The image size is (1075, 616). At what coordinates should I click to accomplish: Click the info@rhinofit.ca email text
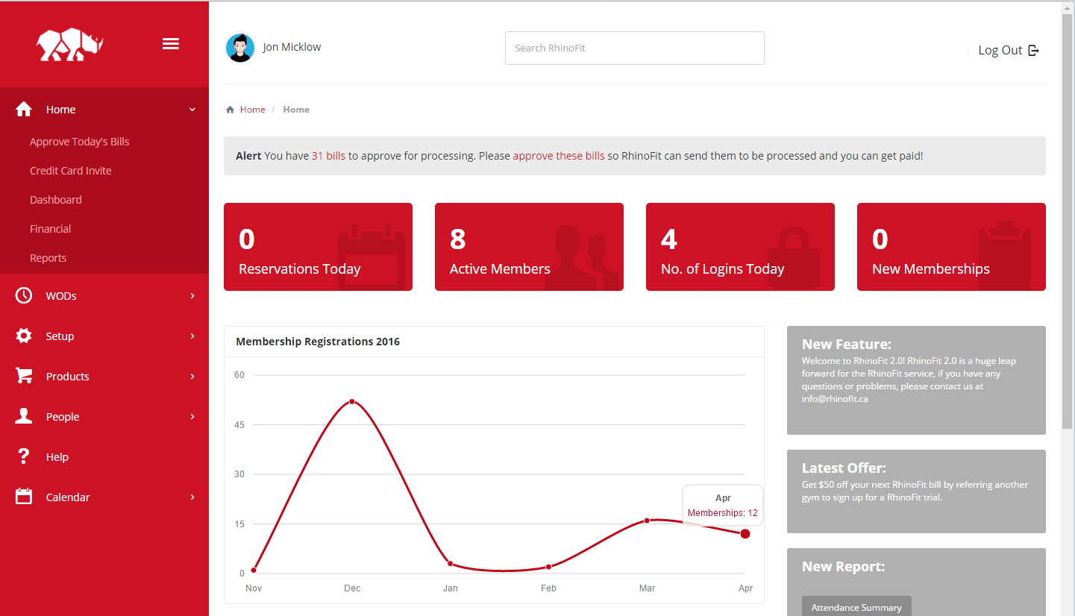[835, 399]
